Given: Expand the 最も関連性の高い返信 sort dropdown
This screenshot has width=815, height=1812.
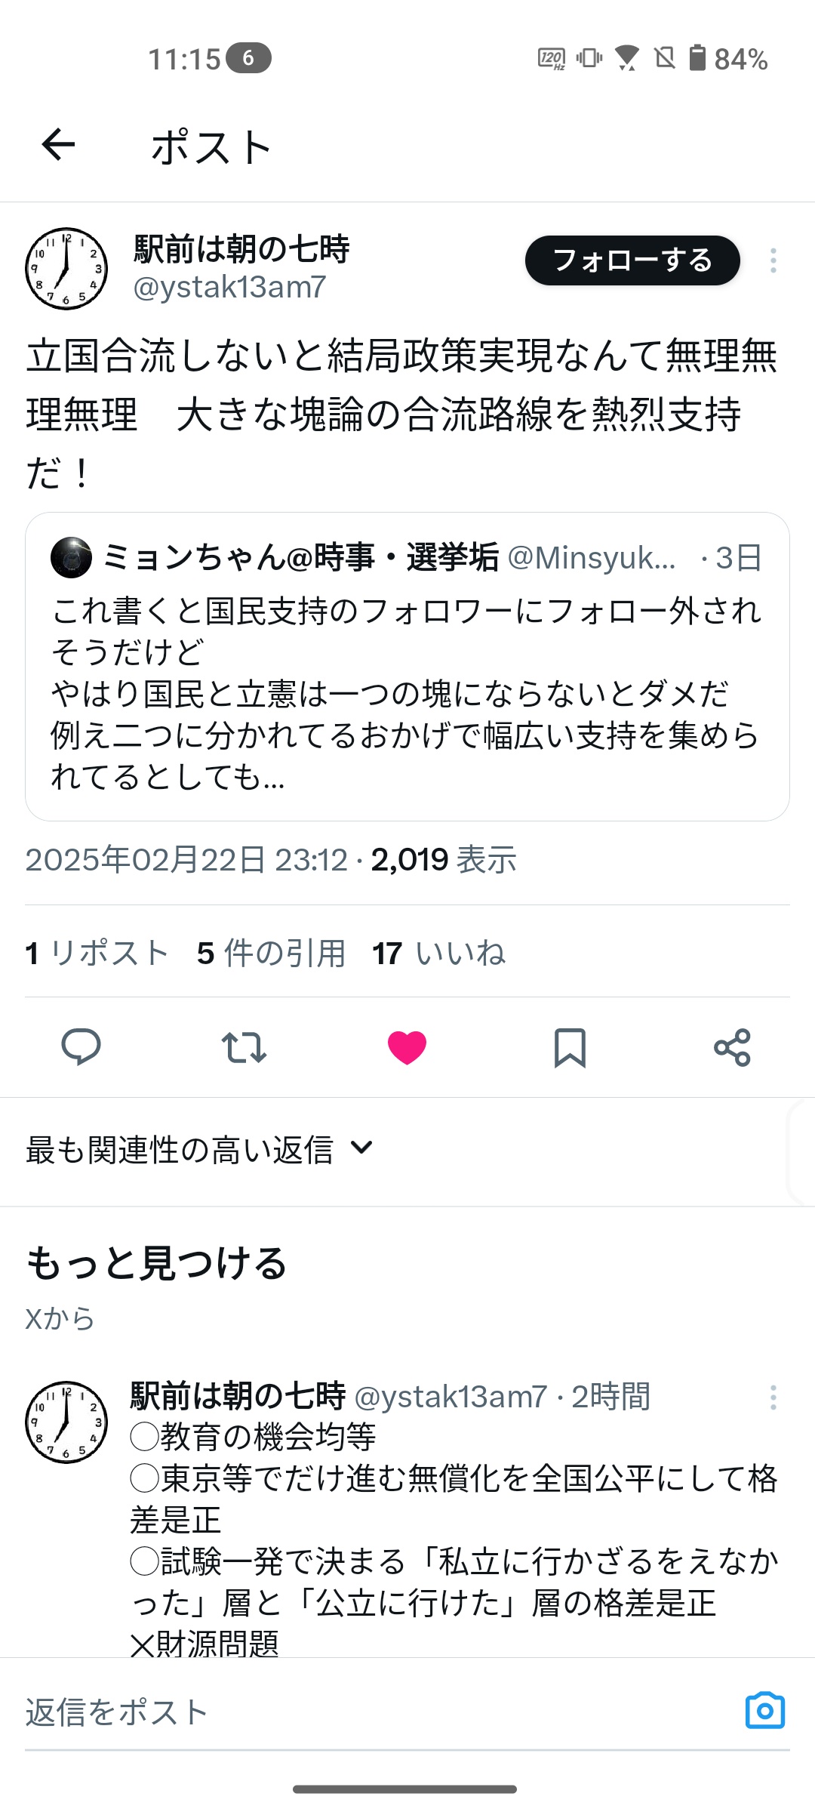Looking at the screenshot, I should [x=200, y=1149].
